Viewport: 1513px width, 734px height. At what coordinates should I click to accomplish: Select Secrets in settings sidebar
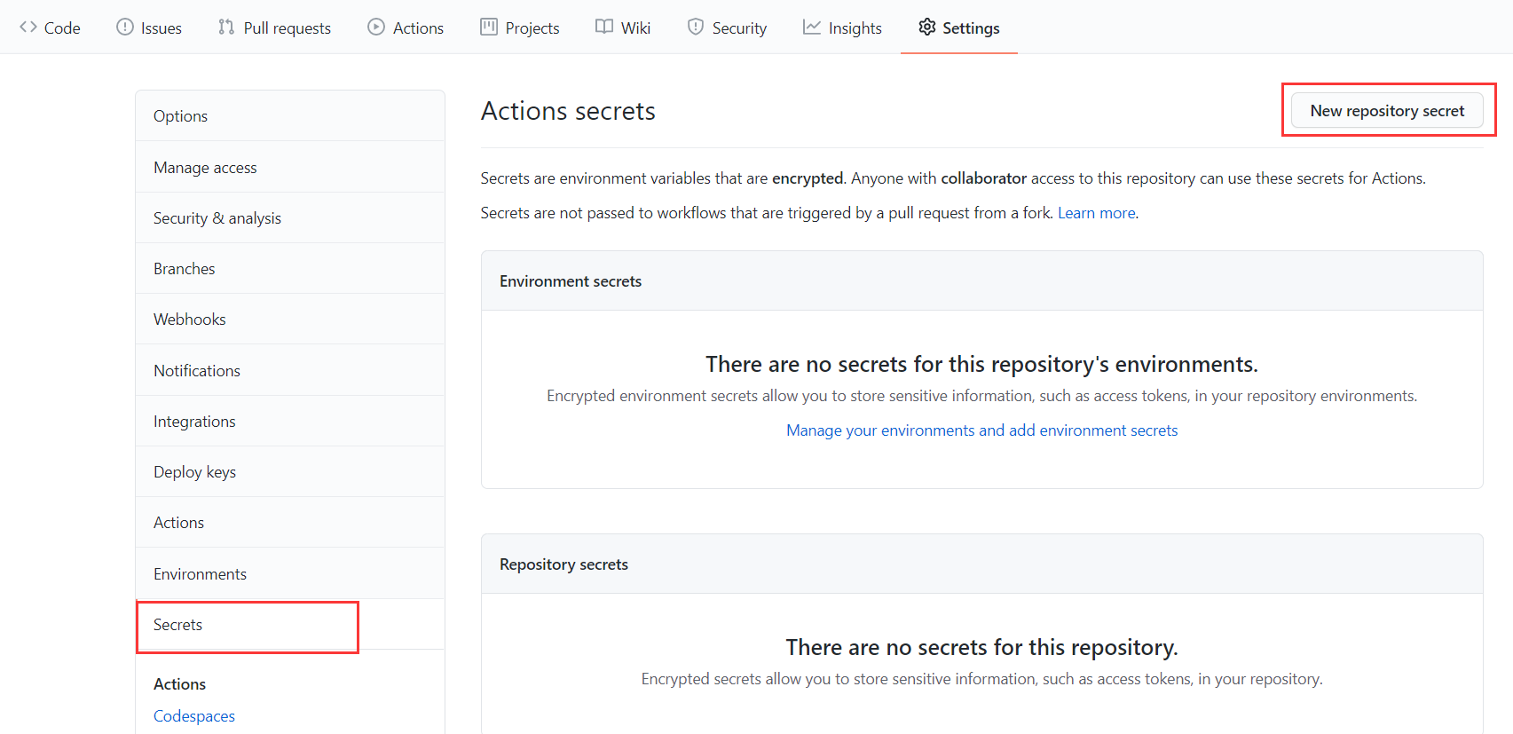(x=178, y=625)
